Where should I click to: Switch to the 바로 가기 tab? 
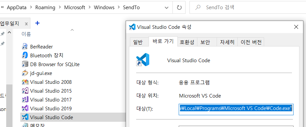click(163, 41)
